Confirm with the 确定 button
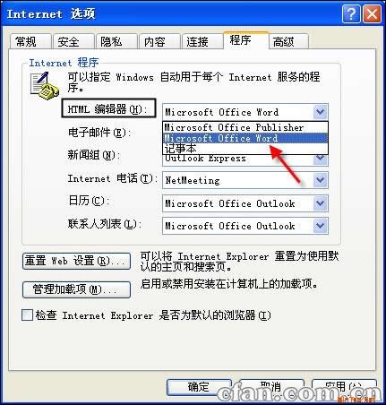This screenshot has height=405, width=386. click(x=199, y=387)
